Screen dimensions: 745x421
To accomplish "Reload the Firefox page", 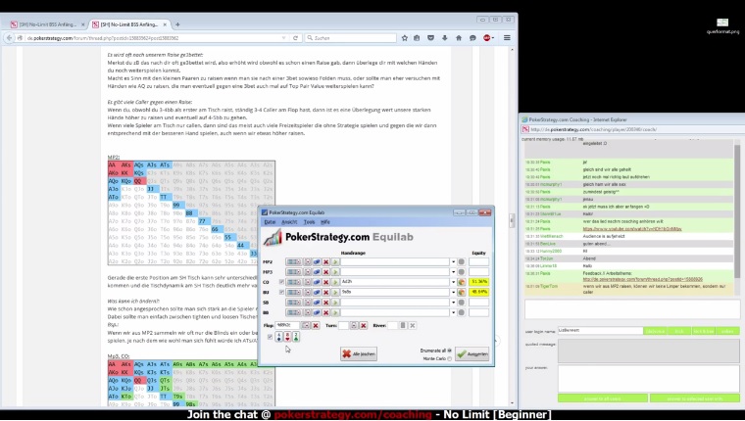I will pos(295,38).
